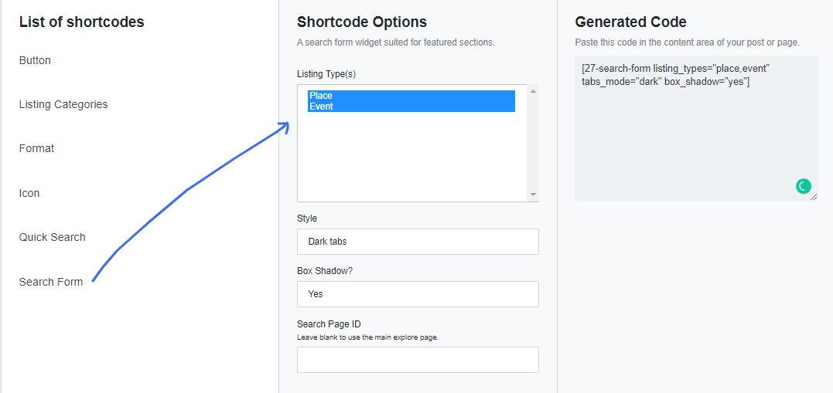Viewport: 833px width, 393px height.
Task: Select the Search Form shortcode
Action: point(51,282)
